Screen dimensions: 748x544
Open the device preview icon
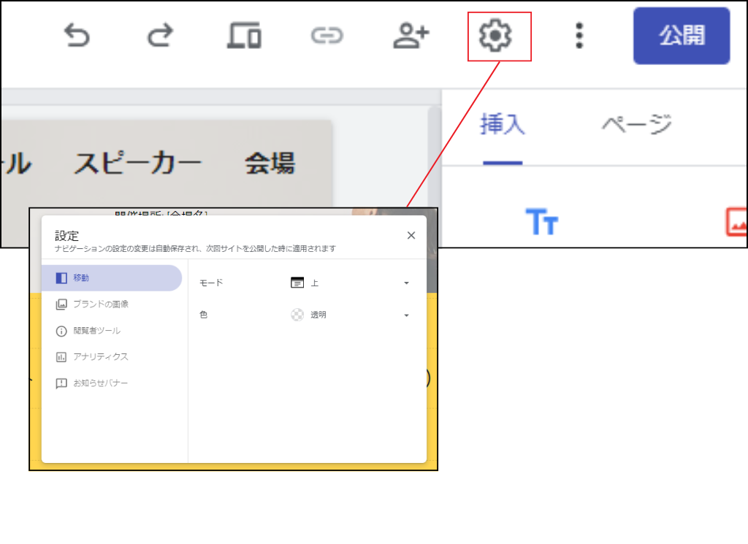click(245, 35)
